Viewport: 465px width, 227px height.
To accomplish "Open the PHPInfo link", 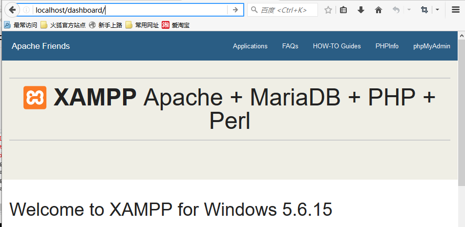I will pyautogui.click(x=387, y=46).
